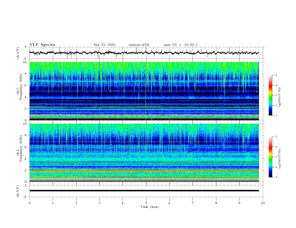Select the log(PSD) label beside ch.2 colorbar
Image resolution: width=296 pixels, height=228 pixels.
point(280,159)
